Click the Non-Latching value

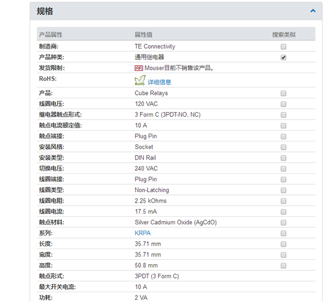tap(152, 190)
